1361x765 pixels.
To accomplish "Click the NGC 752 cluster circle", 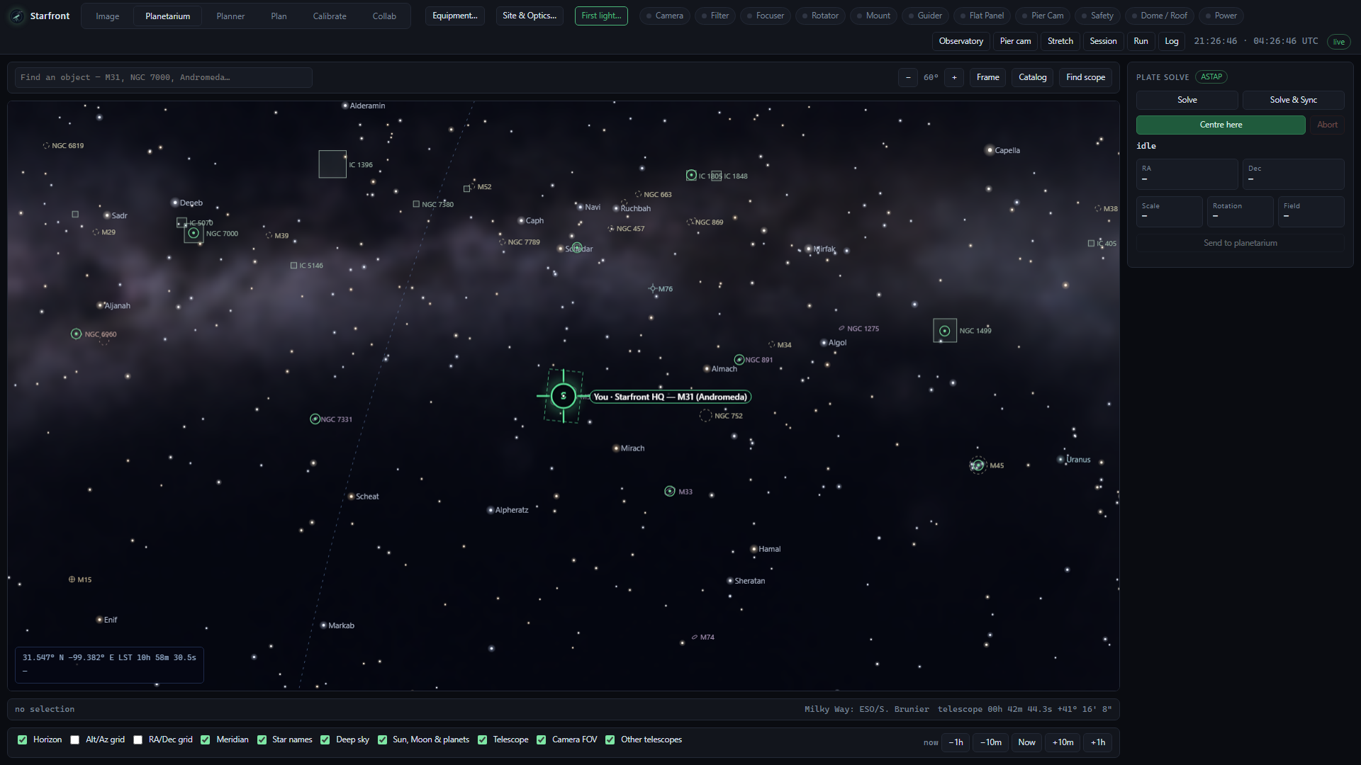I will point(706,416).
